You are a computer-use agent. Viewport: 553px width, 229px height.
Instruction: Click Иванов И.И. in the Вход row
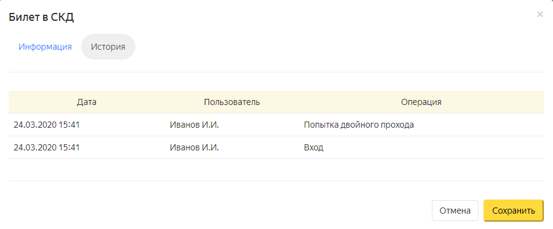click(x=194, y=147)
